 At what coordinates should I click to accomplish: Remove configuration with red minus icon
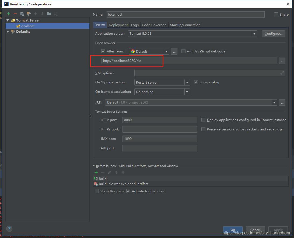point(15,14)
